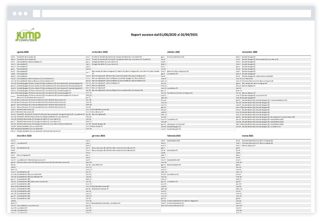
Task: Click the 'lun 31' row in agosto 2020
Action: 48,131
